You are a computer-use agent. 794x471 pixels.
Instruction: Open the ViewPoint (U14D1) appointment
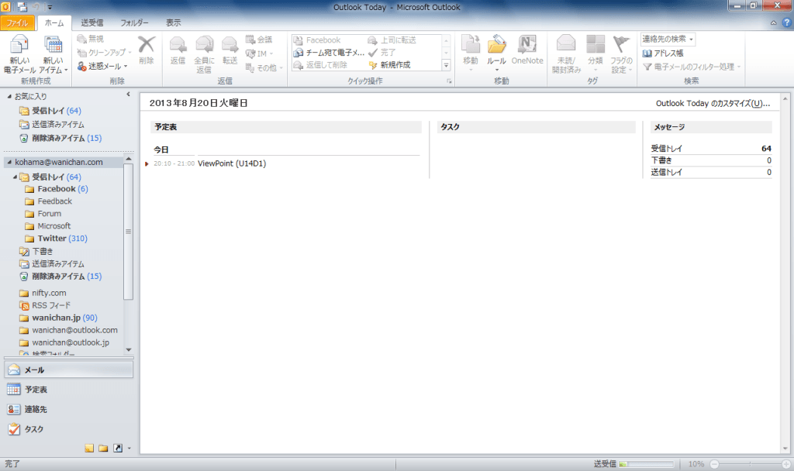(x=231, y=163)
